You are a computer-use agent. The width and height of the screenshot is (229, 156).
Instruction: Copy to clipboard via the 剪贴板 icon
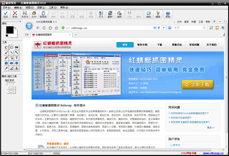[44, 15]
